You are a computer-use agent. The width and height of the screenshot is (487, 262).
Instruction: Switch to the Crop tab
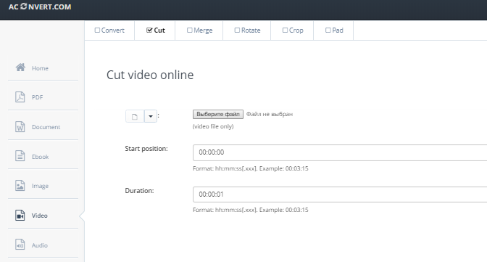[293, 30]
